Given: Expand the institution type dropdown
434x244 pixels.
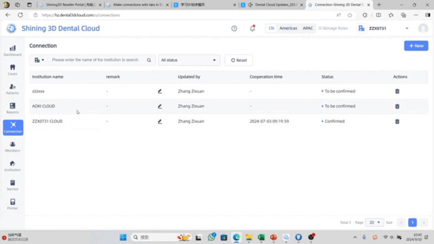Looking at the screenshot, I should tap(39, 60).
